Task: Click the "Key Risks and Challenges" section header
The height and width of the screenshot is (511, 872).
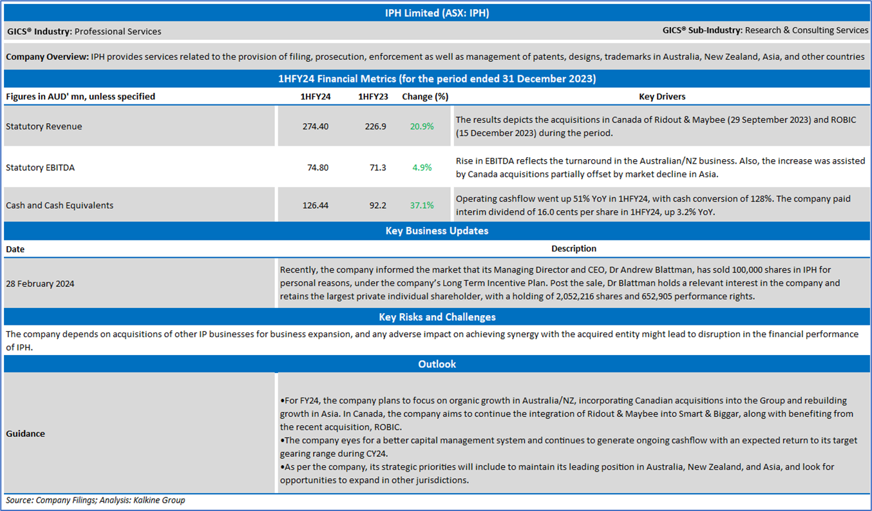Action: tap(436, 317)
